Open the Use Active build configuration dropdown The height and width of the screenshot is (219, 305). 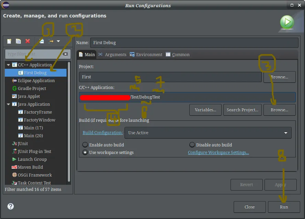(x=208, y=133)
